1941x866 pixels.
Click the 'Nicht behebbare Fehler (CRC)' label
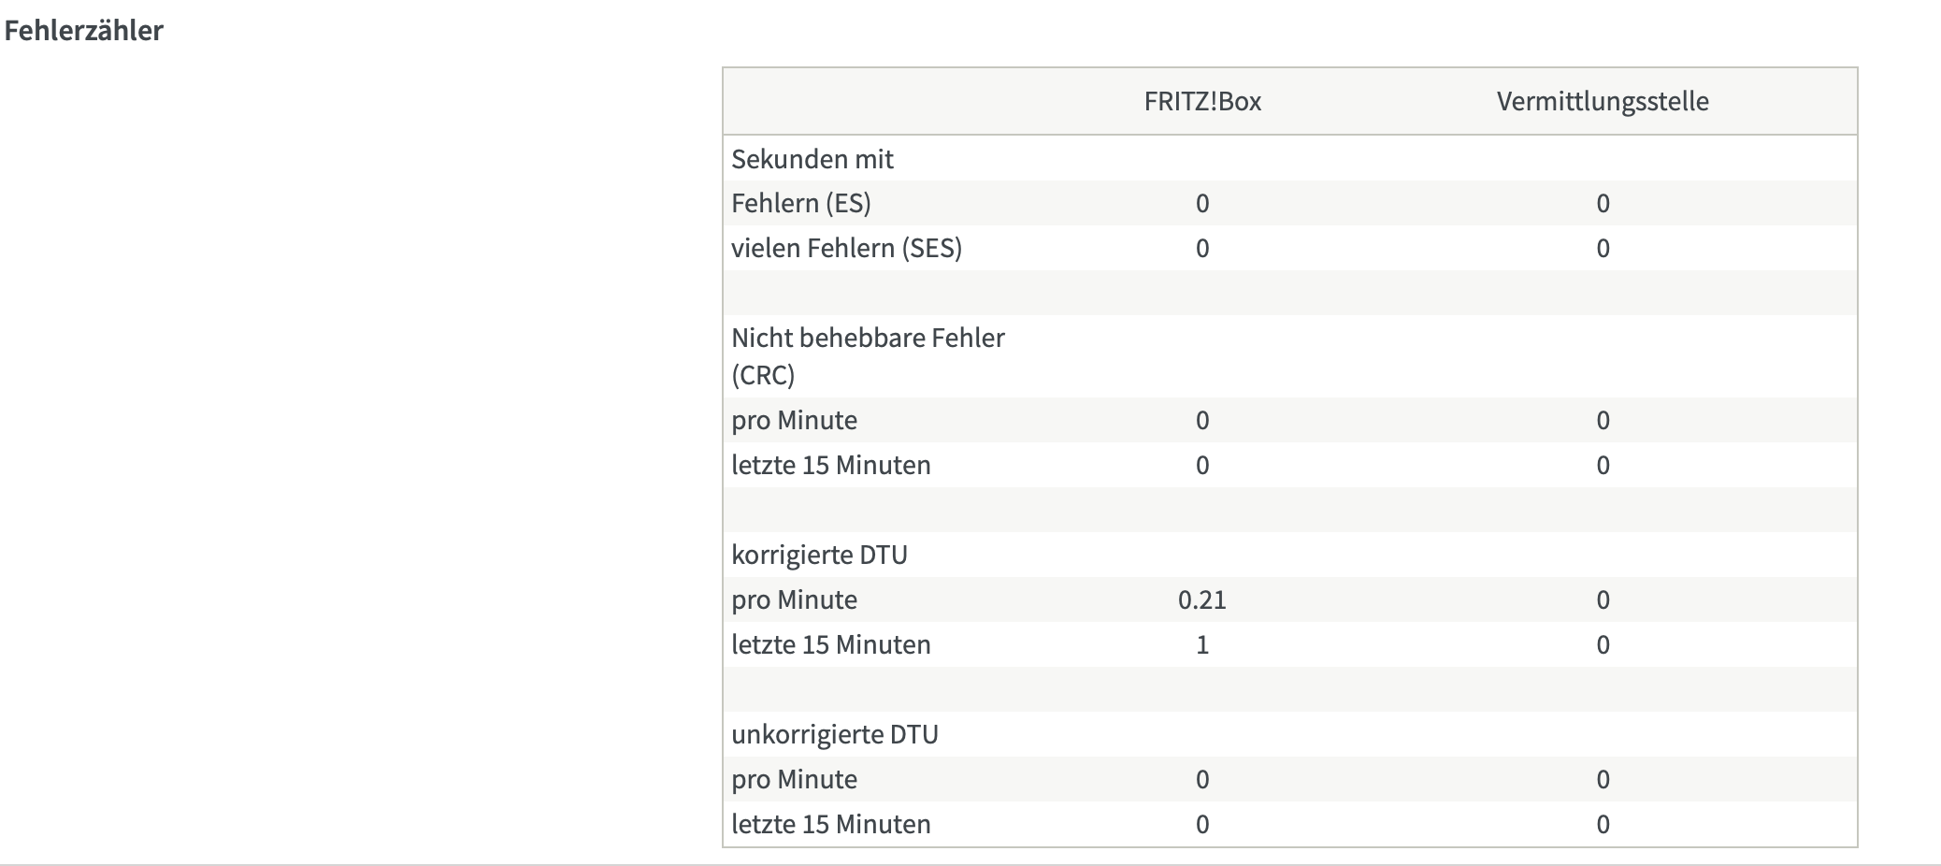868,356
